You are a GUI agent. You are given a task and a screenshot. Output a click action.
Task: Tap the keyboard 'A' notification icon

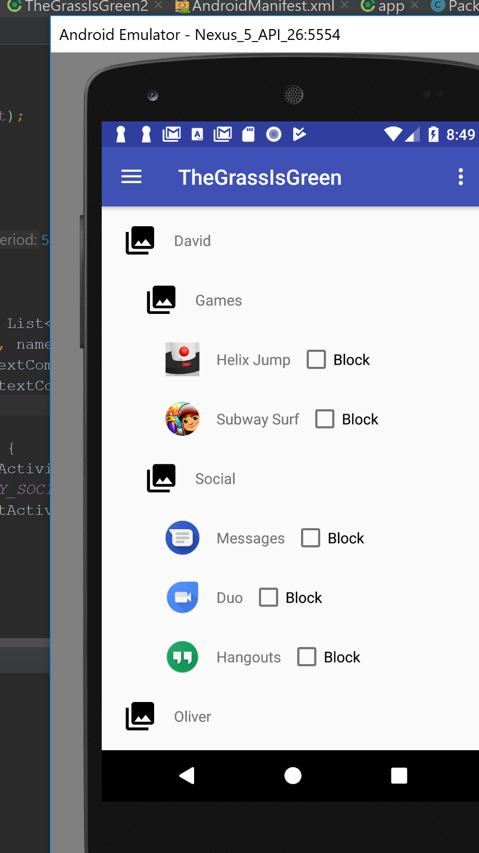pyautogui.click(x=197, y=135)
